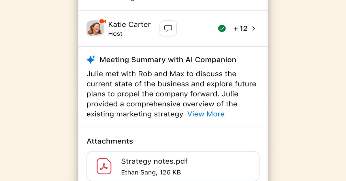Screen dimensions: 346x181
Task: Select the Meeting Summary with AI Companion heading
Action: 168,59
